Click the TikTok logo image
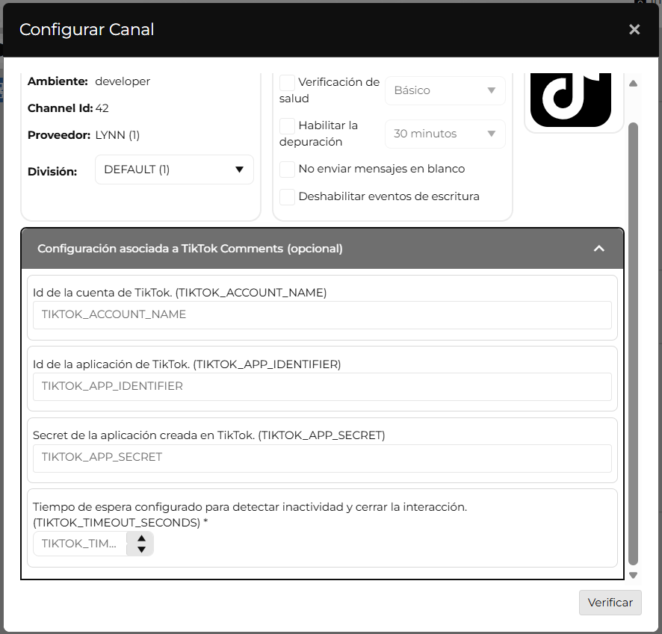The height and width of the screenshot is (634, 662). [570, 100]
